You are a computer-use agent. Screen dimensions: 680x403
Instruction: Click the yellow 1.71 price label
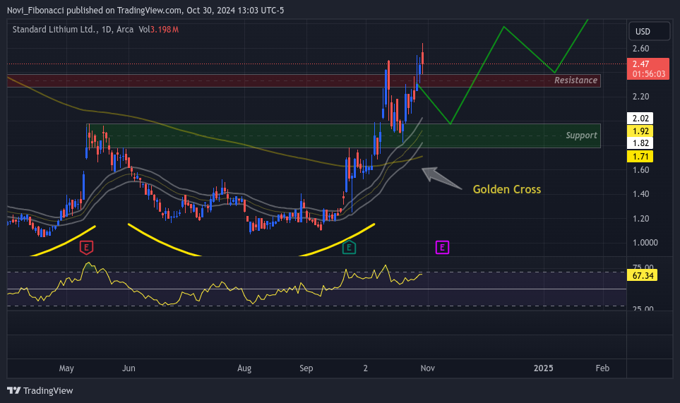(x=640, y=157)
